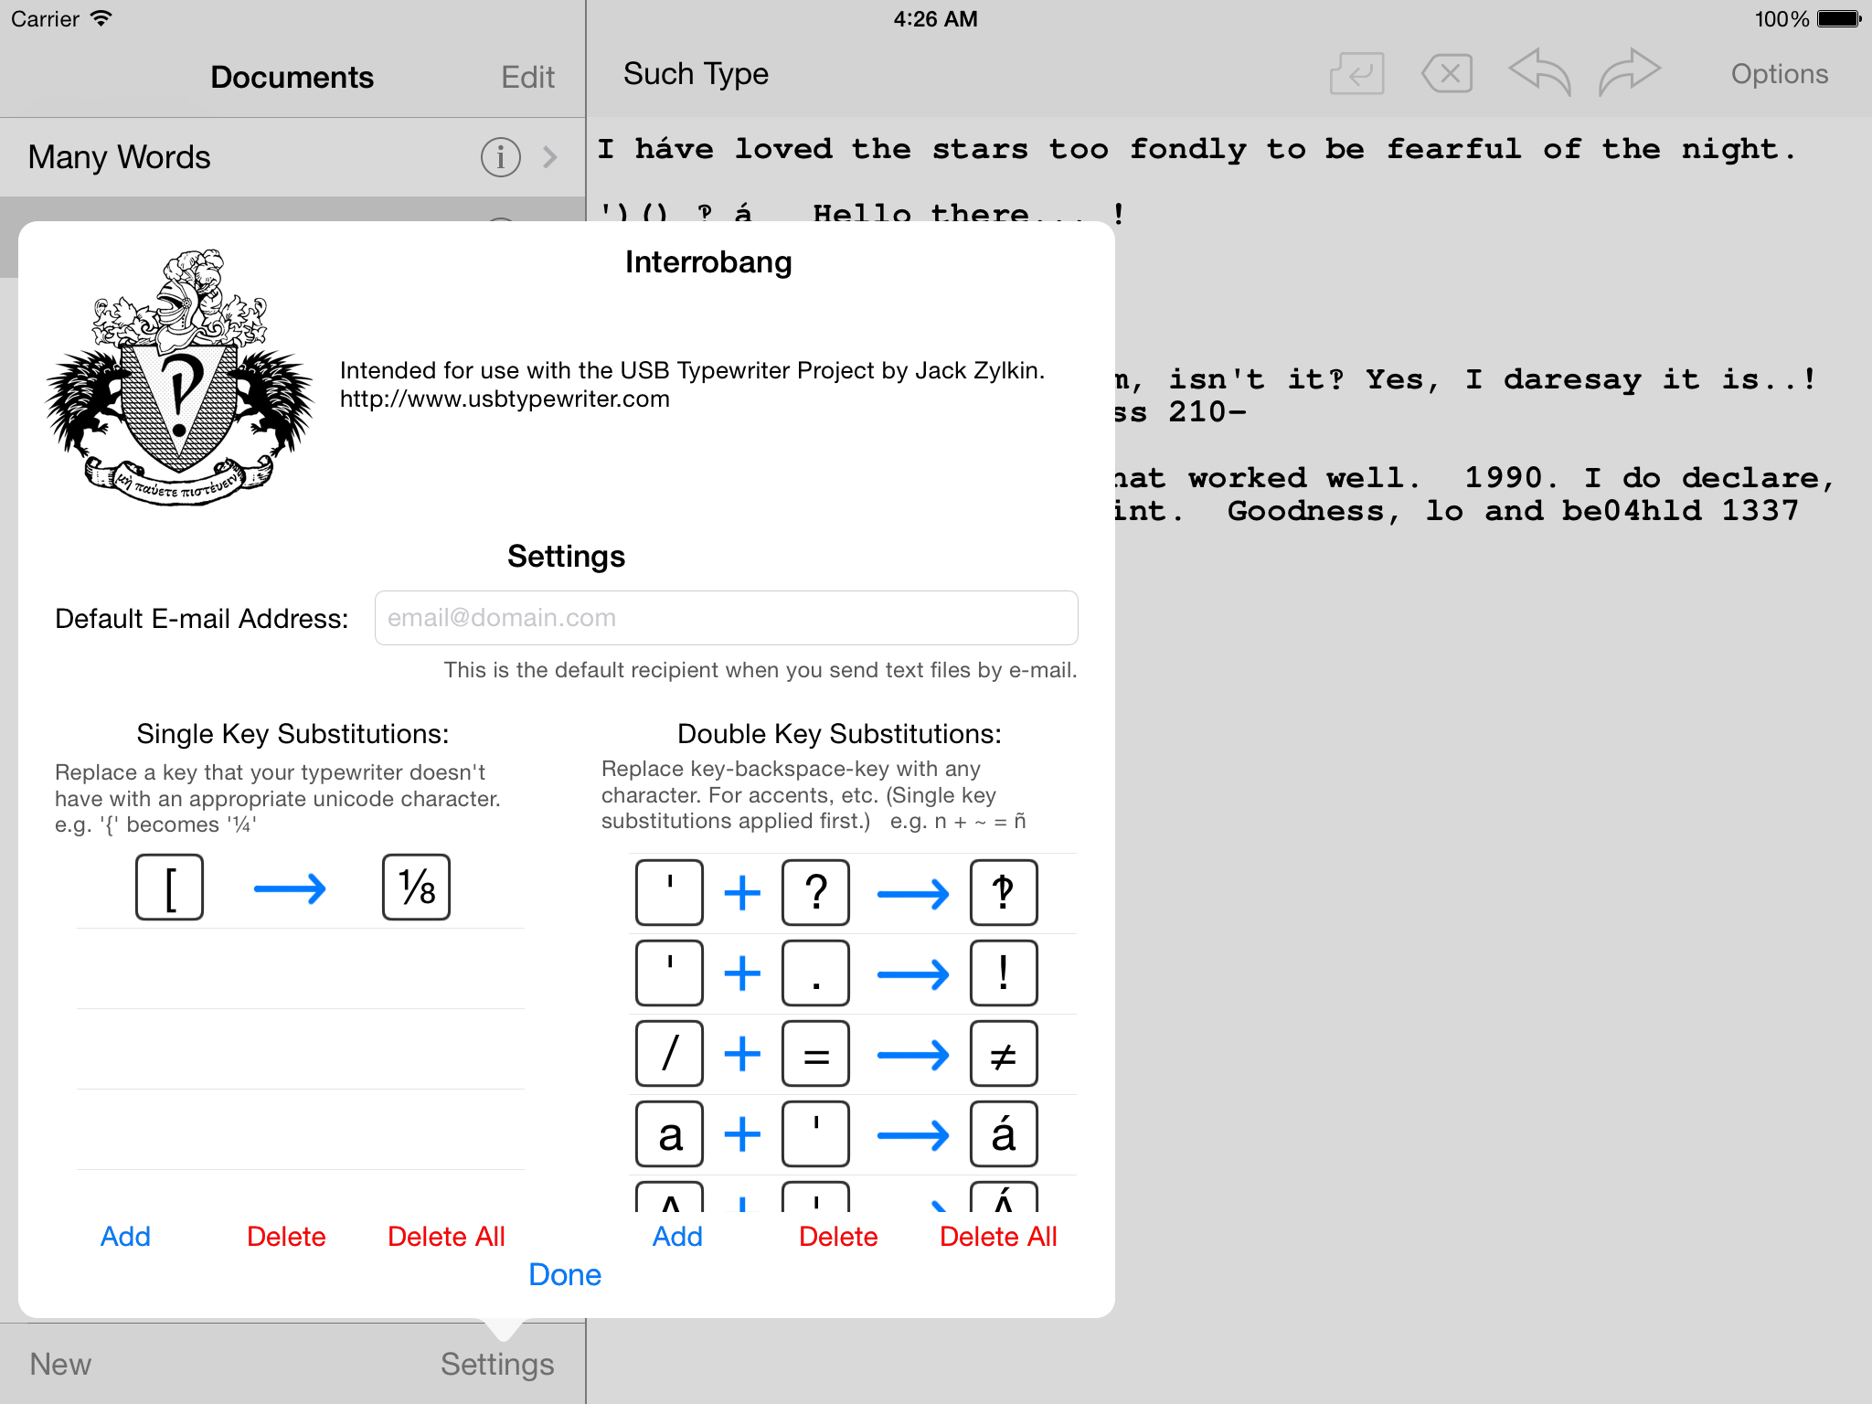The image size is (1872, 1404).
Task: Select the '[' key box in single substitutions
Action: pyautogui.click(x=169, y=888)
